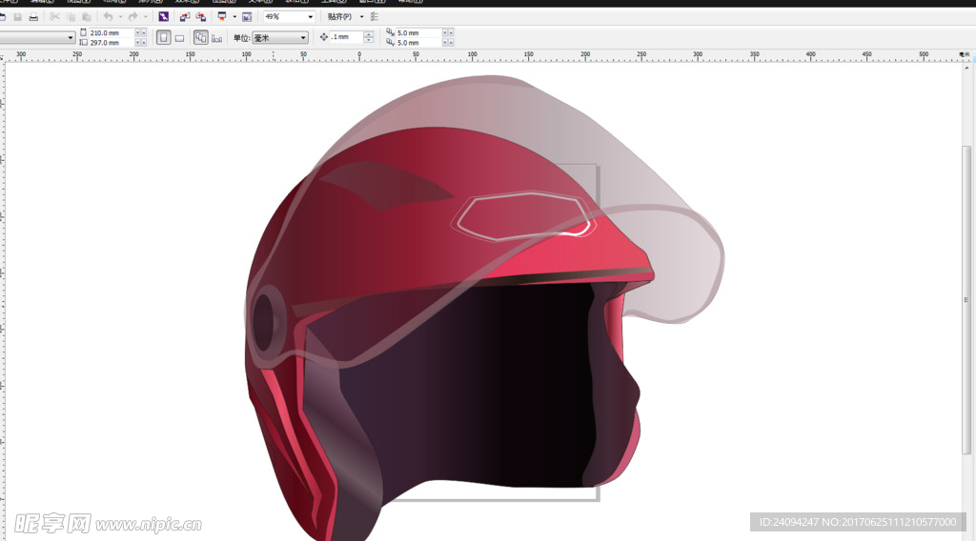
Task: Click the application launcher icon
Action: pyautogui.click(x=221, y=17)
